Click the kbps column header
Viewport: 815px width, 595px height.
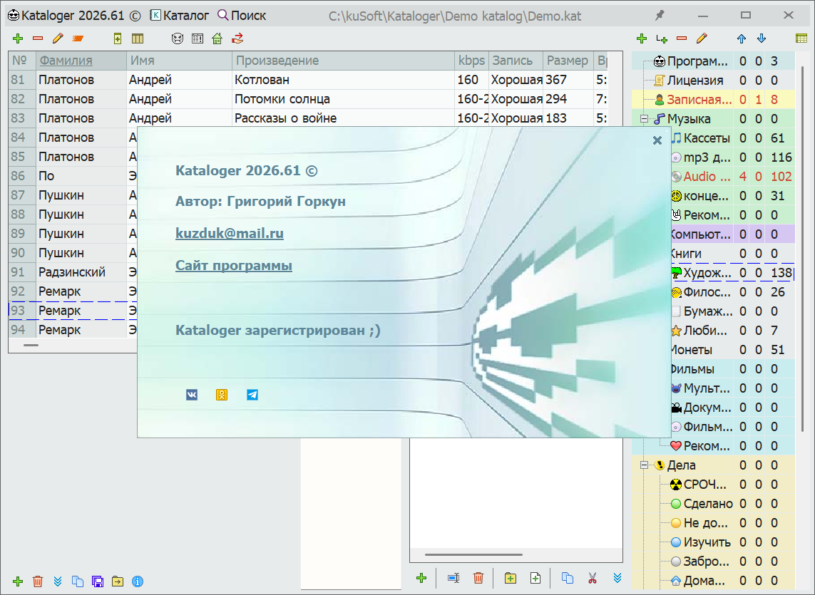471,61
